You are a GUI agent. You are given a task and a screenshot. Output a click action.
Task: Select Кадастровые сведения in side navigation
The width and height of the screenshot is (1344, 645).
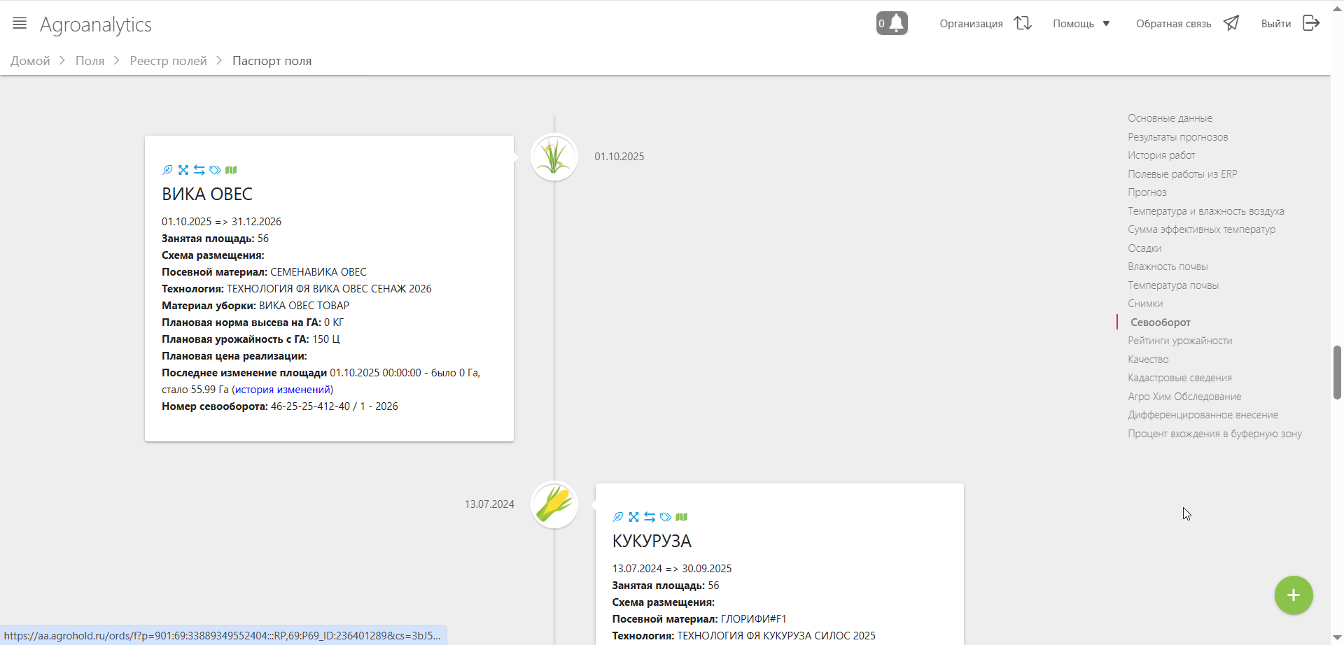tap(1179, 378)
